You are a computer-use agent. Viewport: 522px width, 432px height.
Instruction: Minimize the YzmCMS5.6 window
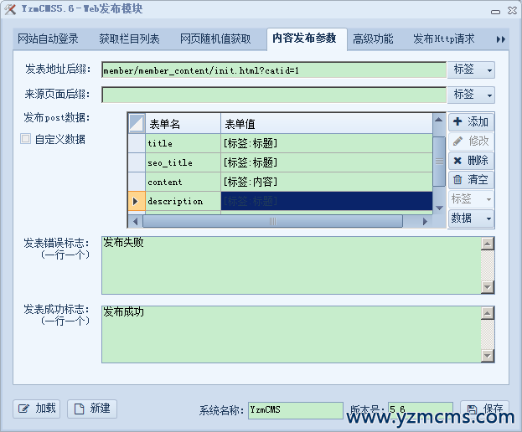tap(495, 12)
